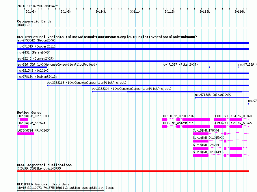
Task: Click the LOC606724|NR_002454 gene label
Action: click(x=34, y=130)
